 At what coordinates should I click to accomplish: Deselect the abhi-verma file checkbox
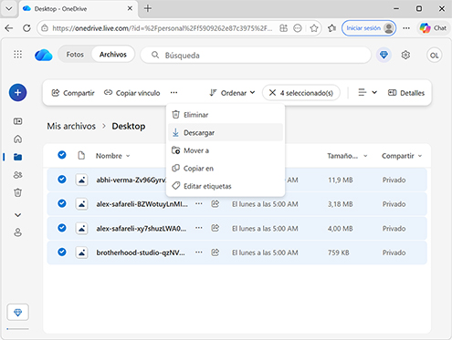tap(62, 180)
